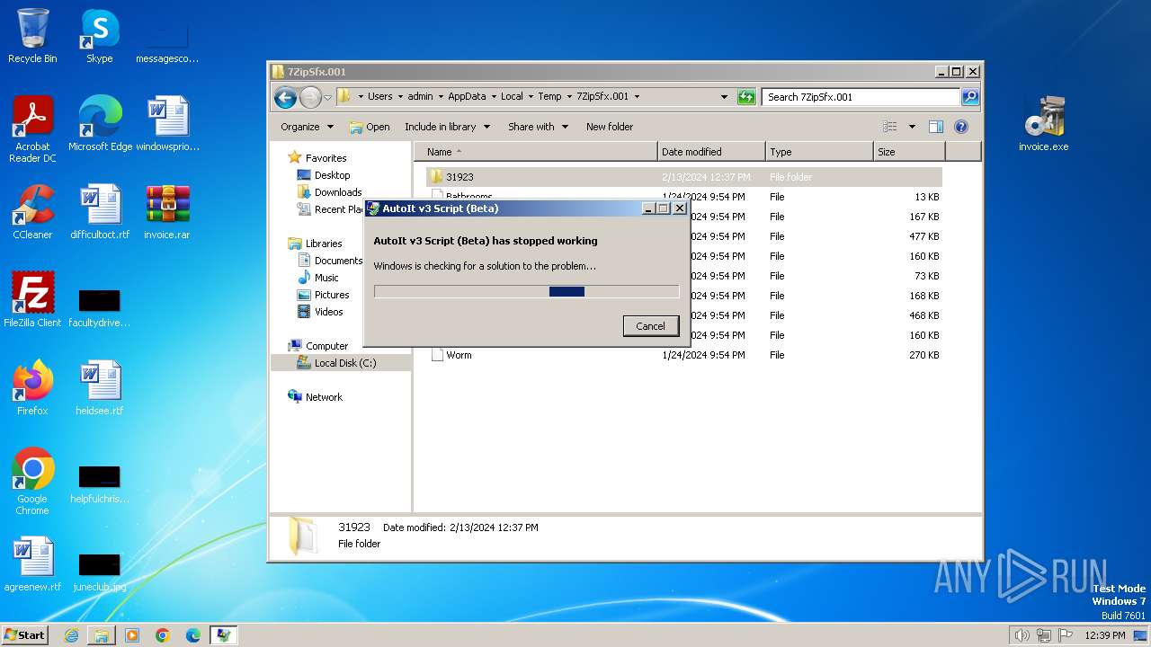Expand the Local breadcrumb arrow
This screenshot has height=647, width=1151.
pyautogui.click(x=530, y=97)
